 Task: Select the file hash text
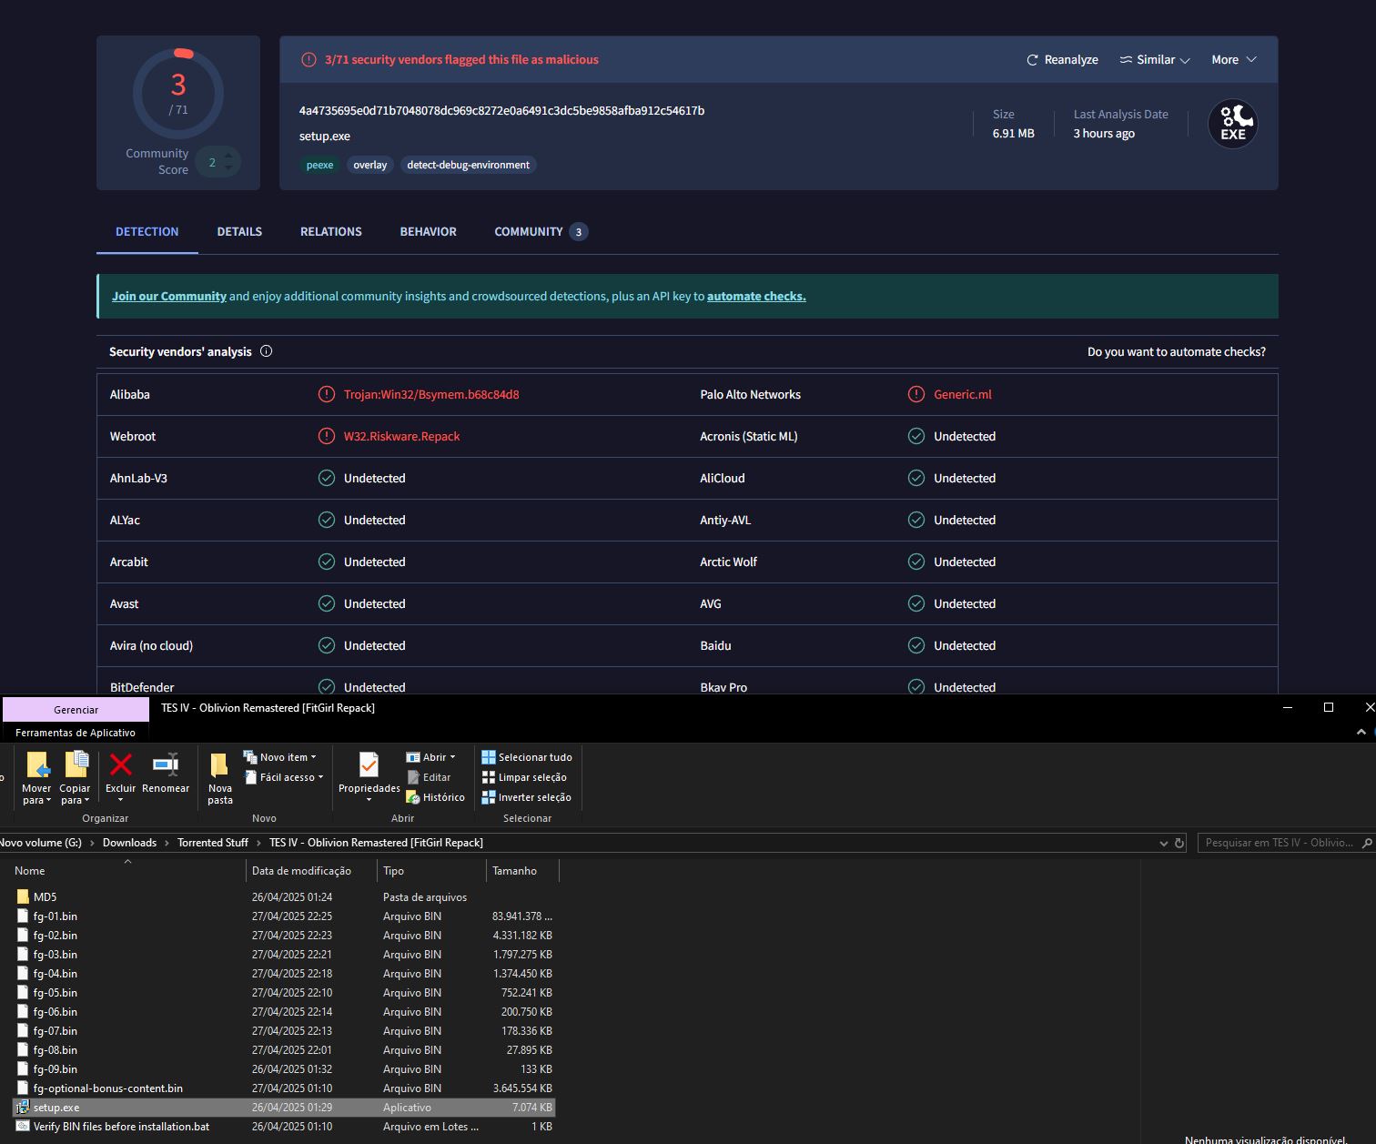pos(501,111)
